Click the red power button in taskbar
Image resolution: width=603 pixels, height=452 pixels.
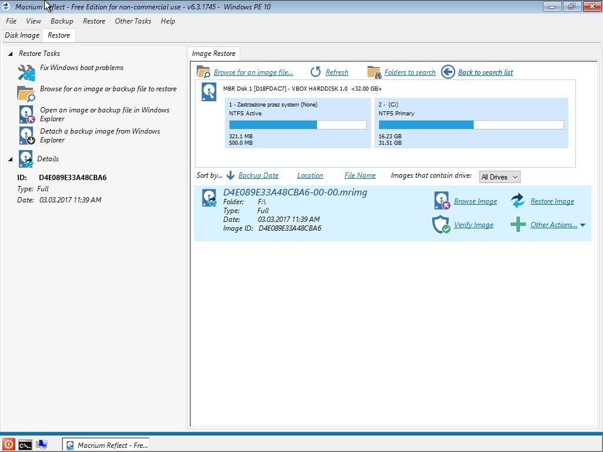pyautogui.click(x=8, y=444)
